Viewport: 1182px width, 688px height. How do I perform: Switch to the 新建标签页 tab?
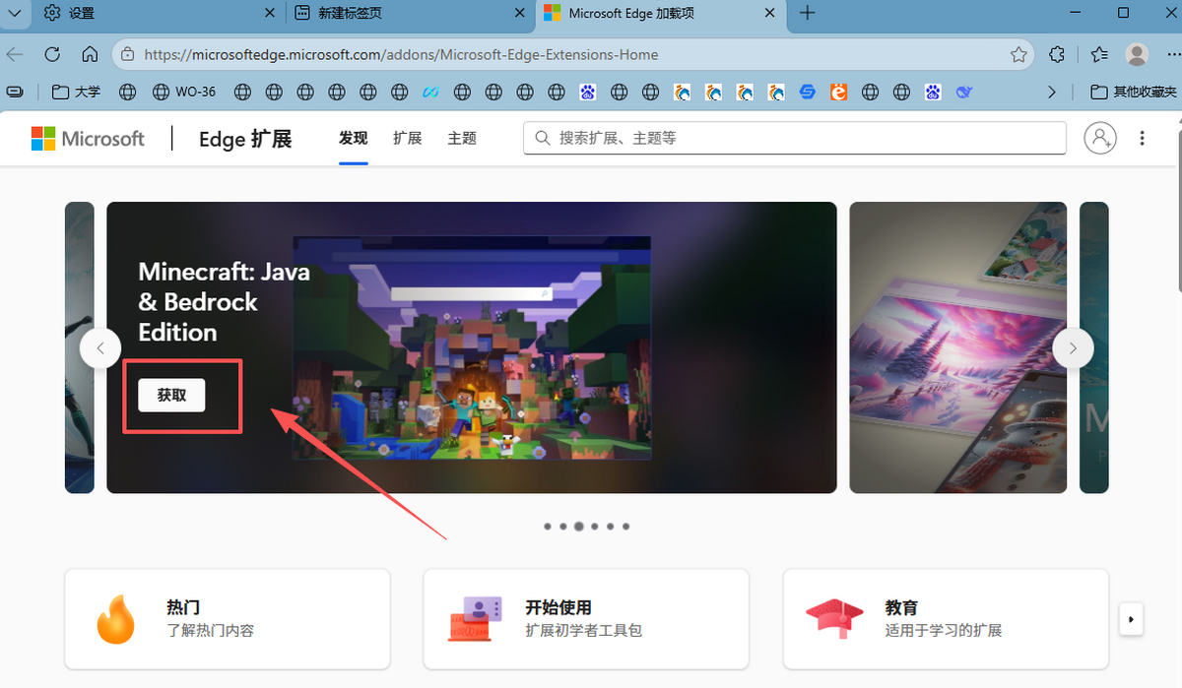tap(410, 13)
